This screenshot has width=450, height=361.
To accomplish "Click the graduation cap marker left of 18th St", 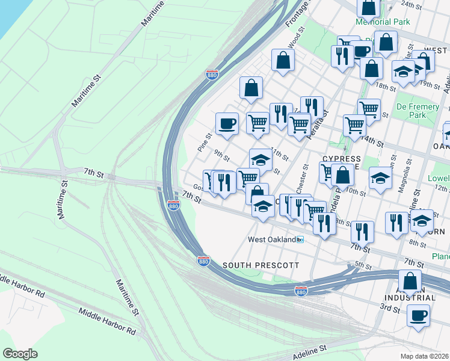I will click(x=404, y=73).
